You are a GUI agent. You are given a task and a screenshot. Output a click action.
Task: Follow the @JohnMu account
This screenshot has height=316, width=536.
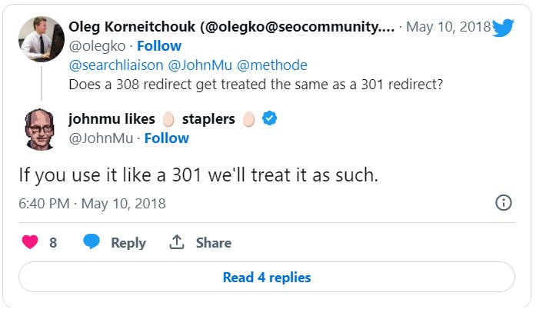(x=167, y=138)
